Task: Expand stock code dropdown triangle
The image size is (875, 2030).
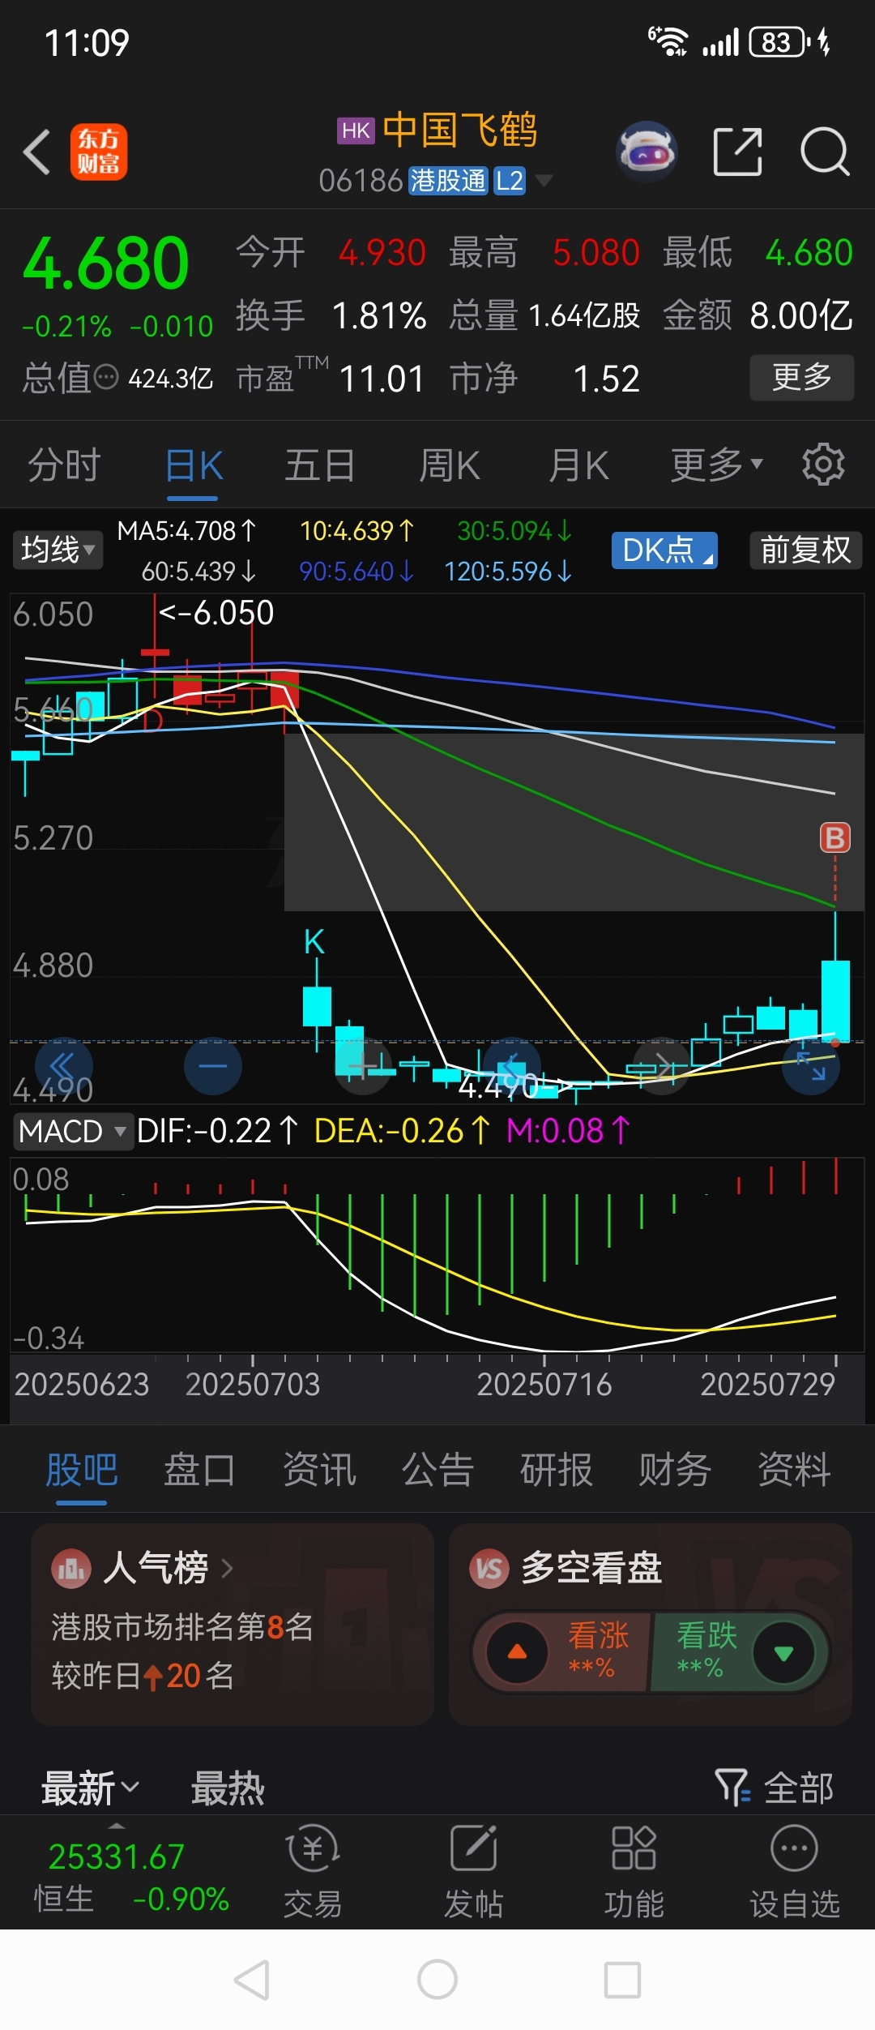Action: [544, 180]
